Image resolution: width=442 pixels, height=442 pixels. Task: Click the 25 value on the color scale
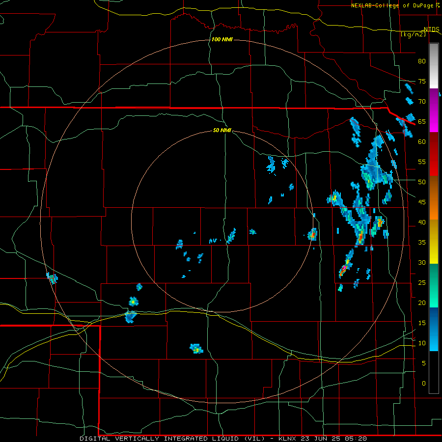pyautogui.click(x=422, y=283)
